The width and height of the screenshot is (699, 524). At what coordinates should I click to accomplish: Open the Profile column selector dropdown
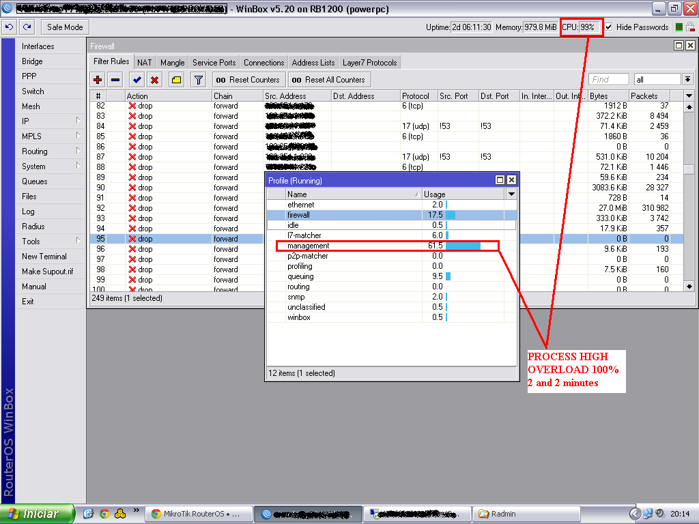click(511, 194)
